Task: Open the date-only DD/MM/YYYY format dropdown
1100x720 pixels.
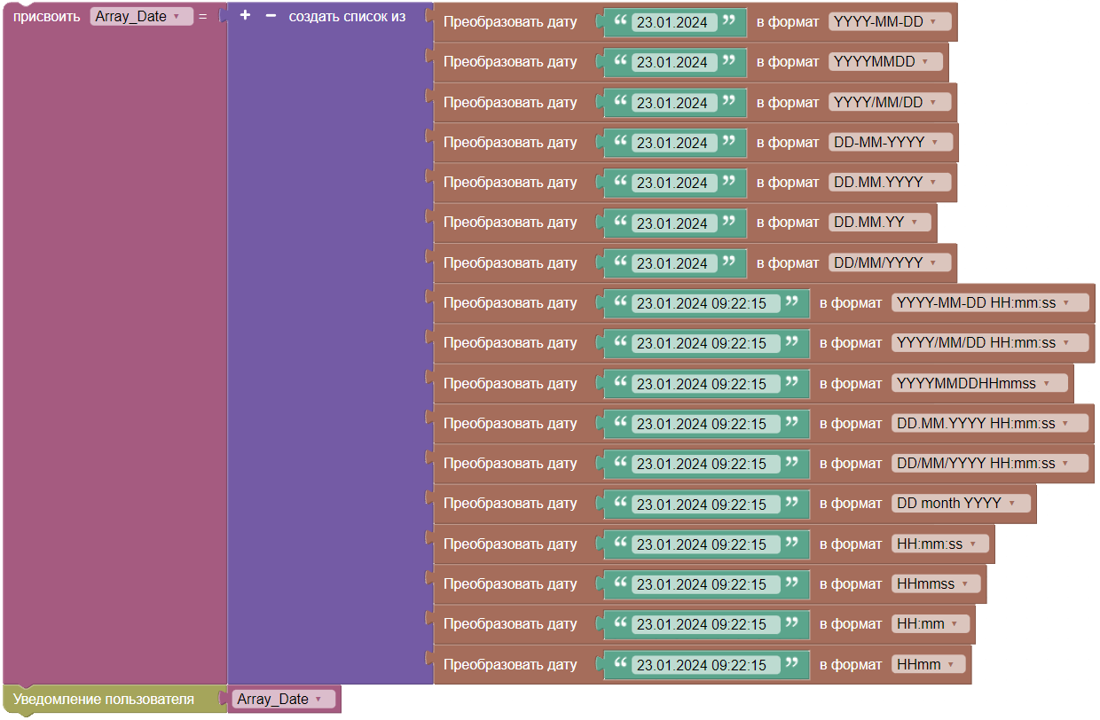Action: 890,262
